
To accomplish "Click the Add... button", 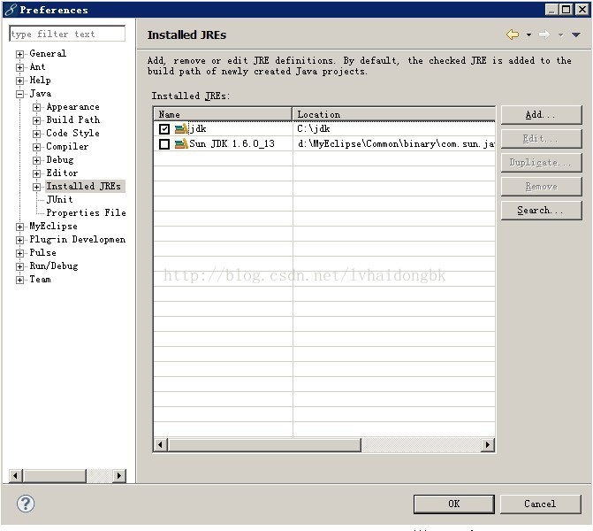I will point(541,115).
